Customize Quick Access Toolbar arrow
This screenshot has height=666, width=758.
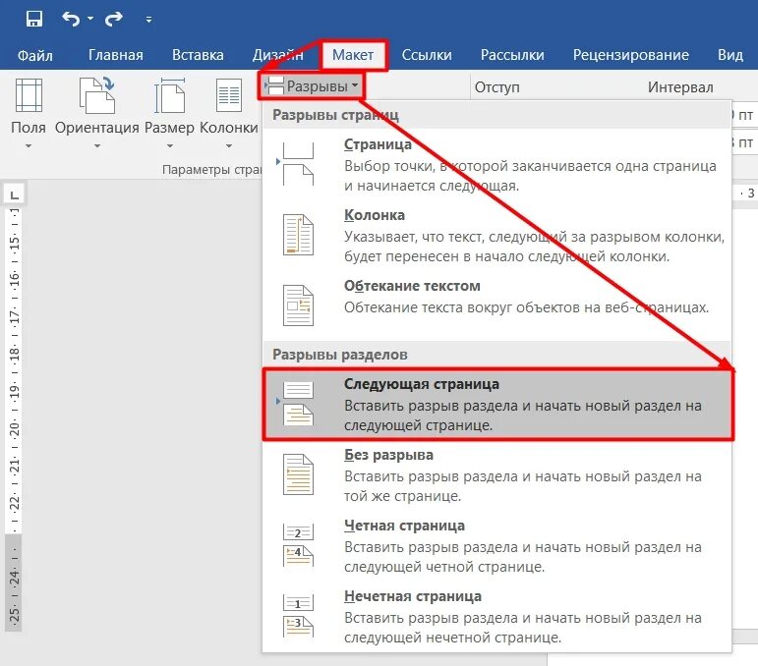[x=148, y=20]
